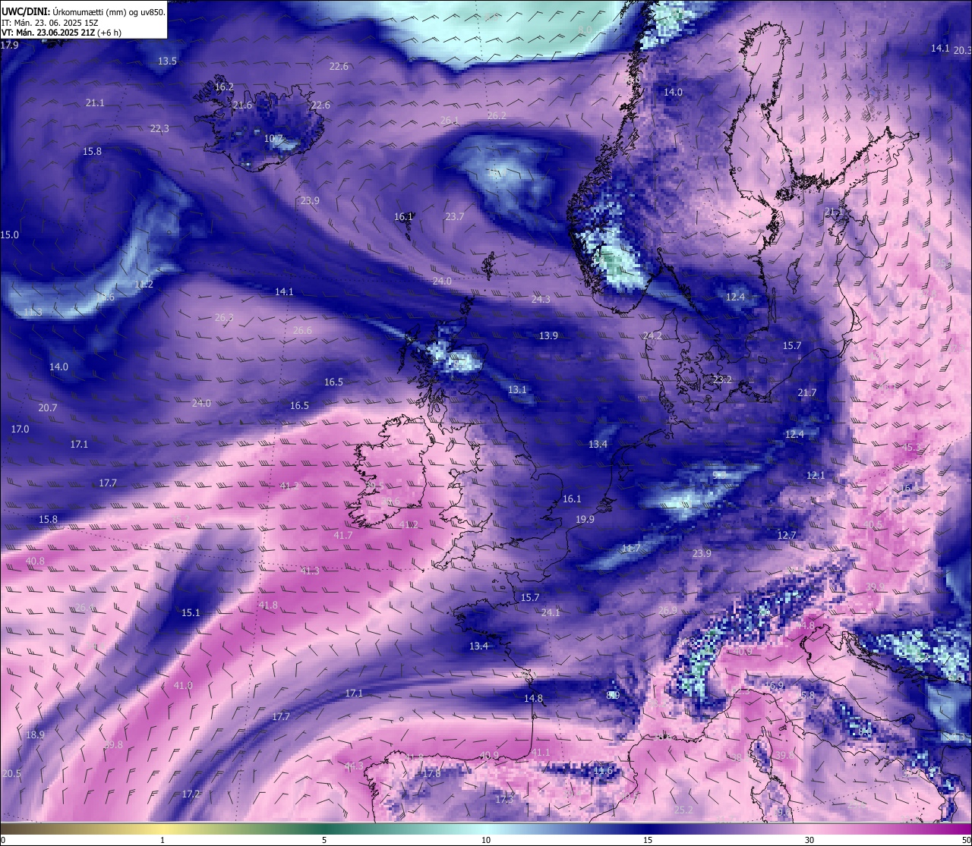Click the 13.9 value label
Image resolution: width=972 pixels, height=846 pixels.
point(548,336)
